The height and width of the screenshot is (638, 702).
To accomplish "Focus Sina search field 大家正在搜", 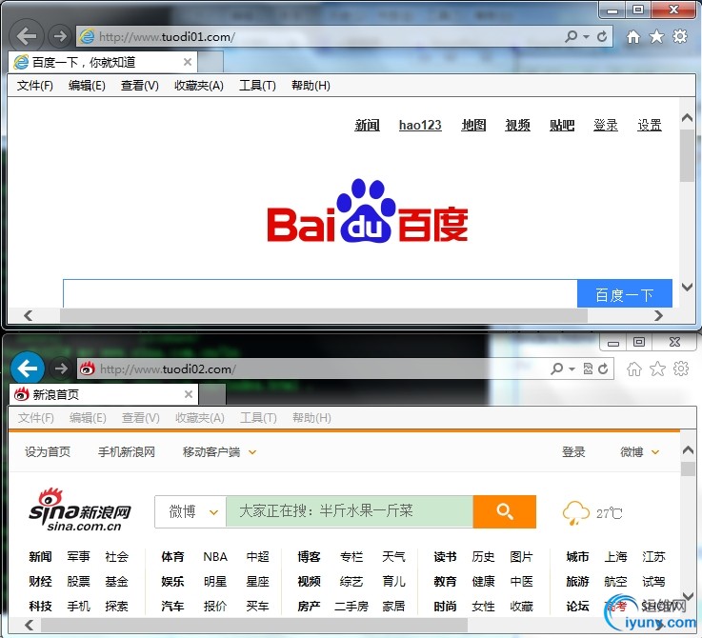I will [350, 511].
